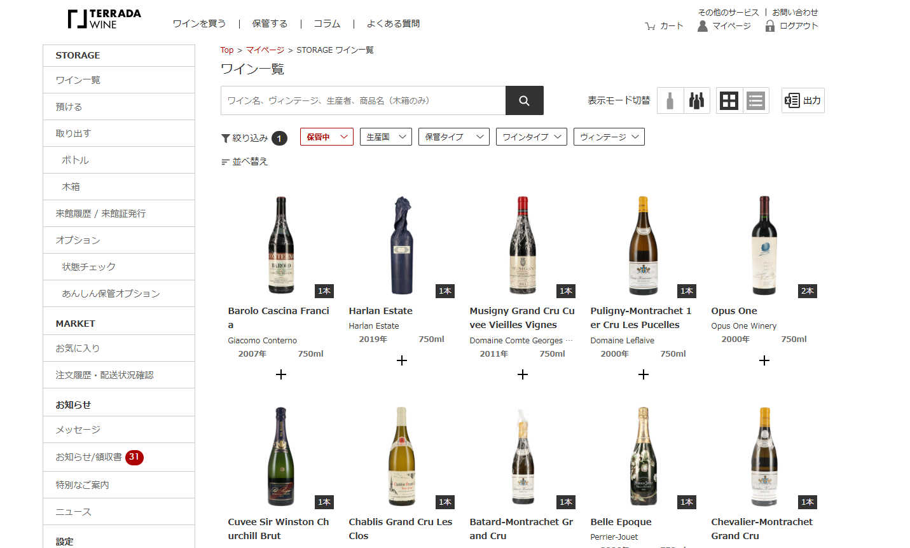Open コラム in top navigation

pos(327,24)
